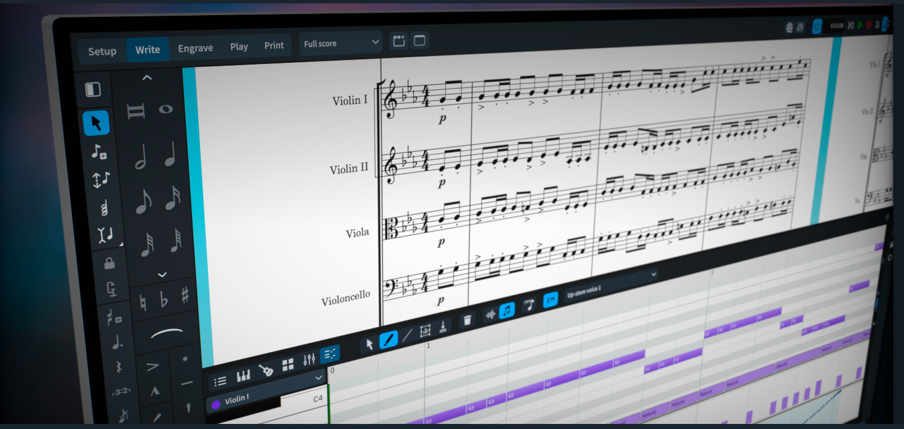
Task: Open the Print mode tab
Action: click(274, 45)
